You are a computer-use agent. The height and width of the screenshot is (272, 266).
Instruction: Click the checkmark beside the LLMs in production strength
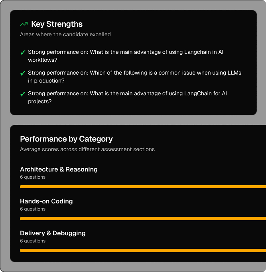(23, 73)
